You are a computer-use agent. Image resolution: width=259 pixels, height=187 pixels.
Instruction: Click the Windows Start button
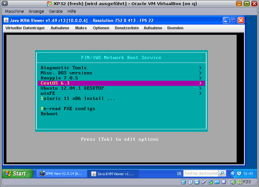pos(18,174)
